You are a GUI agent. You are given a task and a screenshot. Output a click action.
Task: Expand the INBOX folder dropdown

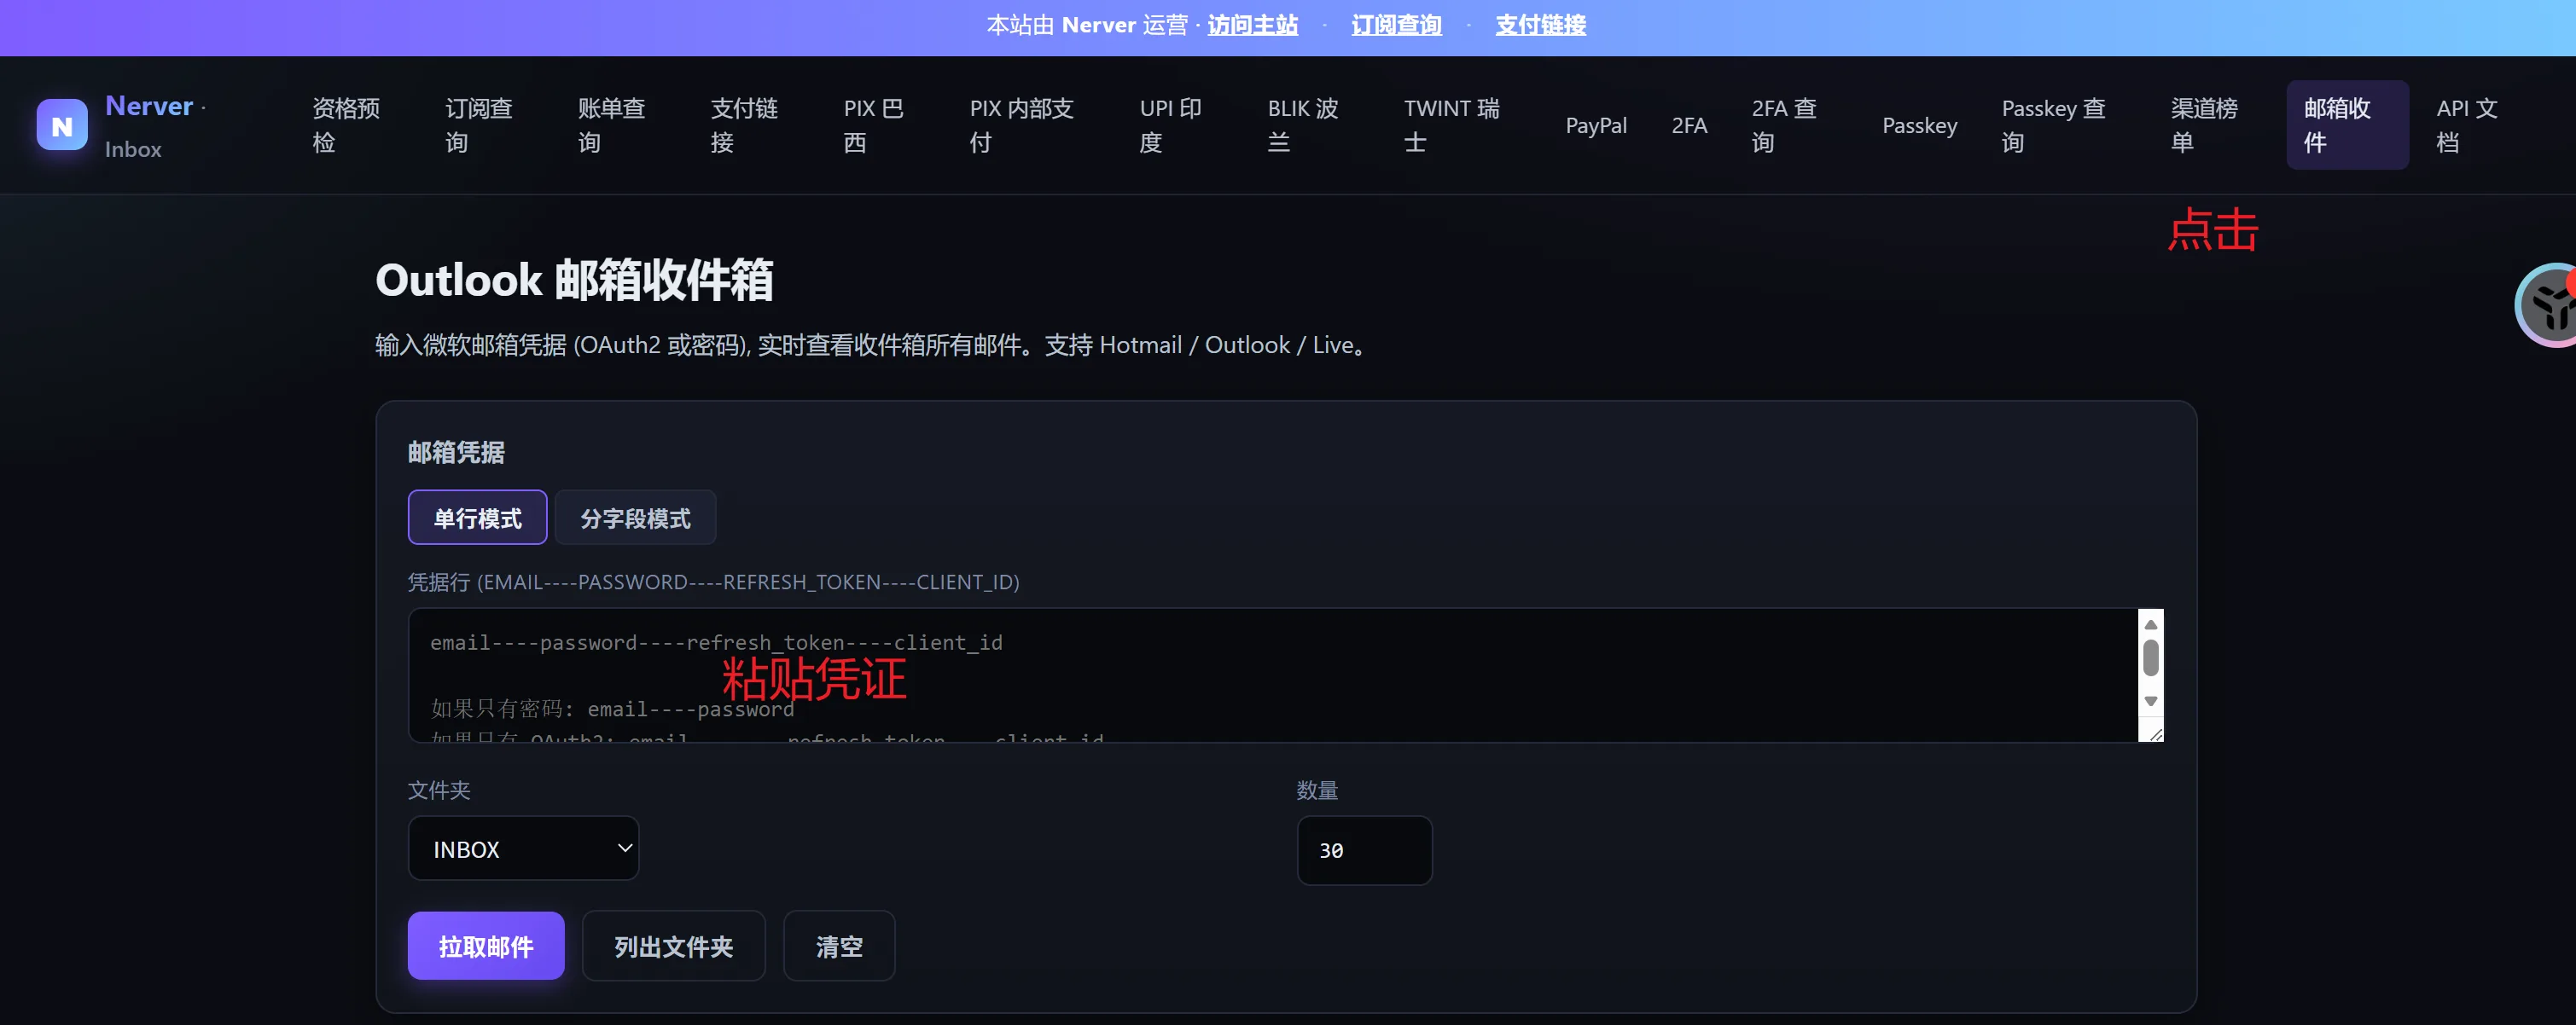pos(523,848)
